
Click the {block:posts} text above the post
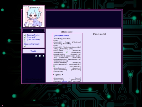click(x=67, y=32)
